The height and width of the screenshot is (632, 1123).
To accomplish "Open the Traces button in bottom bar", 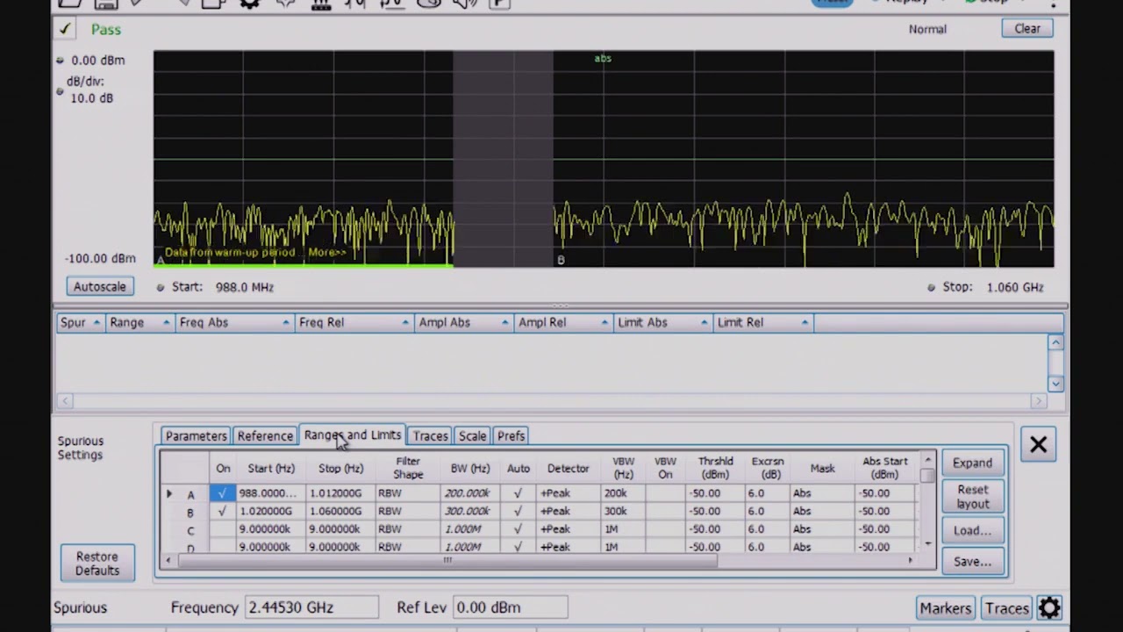I will pyautogui.click(x=1006, y=607).
